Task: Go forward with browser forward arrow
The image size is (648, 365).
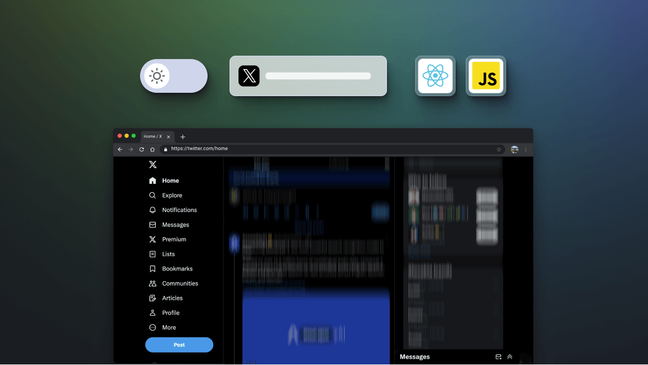Action: click(130, 149)
